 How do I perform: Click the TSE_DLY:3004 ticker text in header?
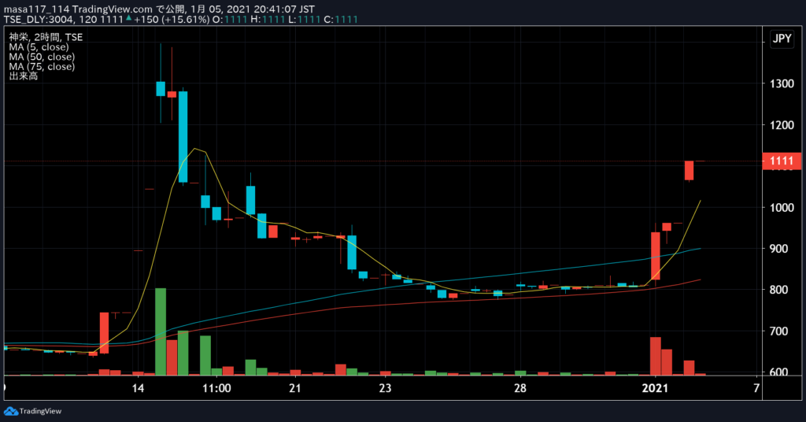(39, 20)
